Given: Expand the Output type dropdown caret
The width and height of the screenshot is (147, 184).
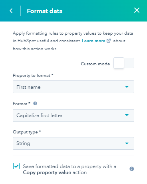Looking at the screenshot, I should pyautogui.click(x=127, y=143).
